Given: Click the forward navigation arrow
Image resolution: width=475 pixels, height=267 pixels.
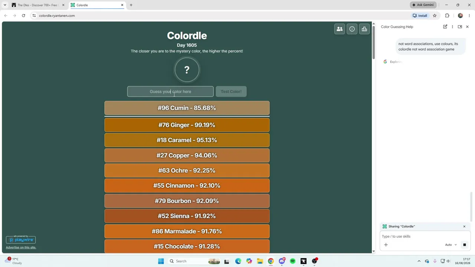Looking at the screenshot, I should pyautogui.click(x=14, y=16).
